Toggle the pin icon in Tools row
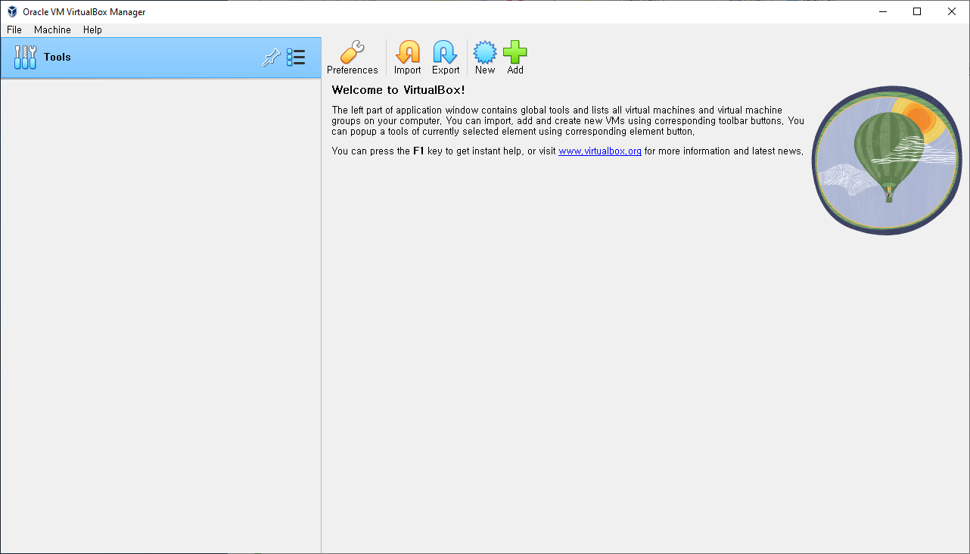This screenshot has width=970, height=554. point(271,58)
